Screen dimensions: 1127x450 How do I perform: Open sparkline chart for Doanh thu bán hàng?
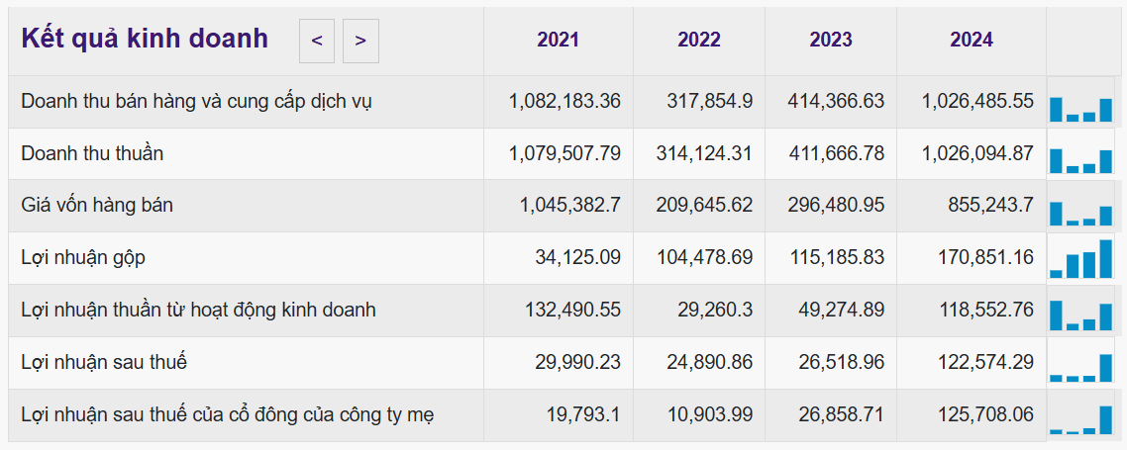pos(1080,104)
